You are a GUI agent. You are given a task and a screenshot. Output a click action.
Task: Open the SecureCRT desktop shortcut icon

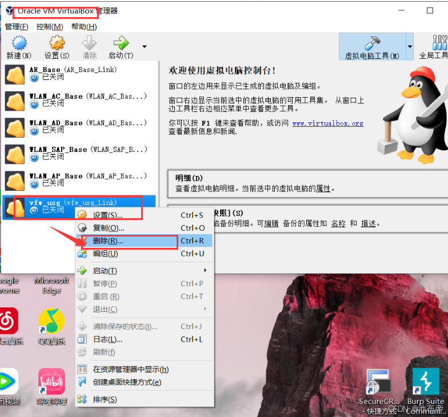coord(379,382)
